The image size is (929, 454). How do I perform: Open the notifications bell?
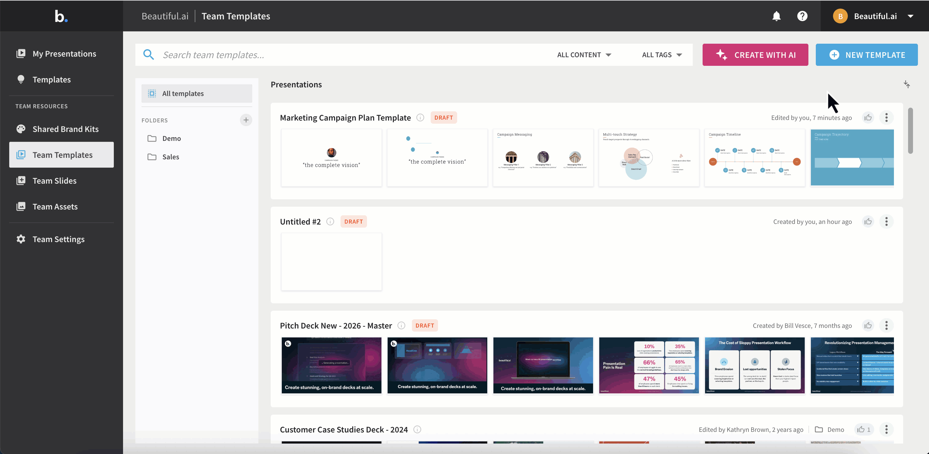click(776, 16)
